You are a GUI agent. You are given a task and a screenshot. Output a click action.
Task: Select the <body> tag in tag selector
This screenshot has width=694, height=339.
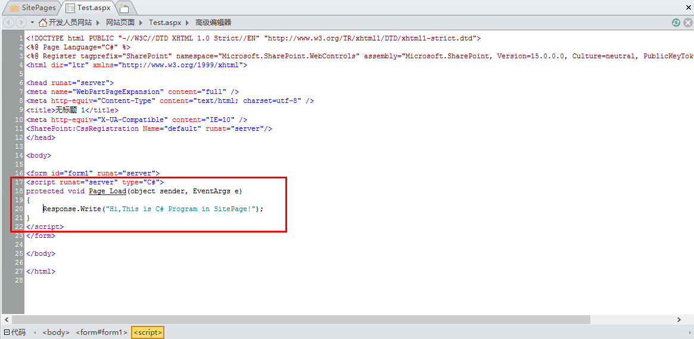click(56, 332)
